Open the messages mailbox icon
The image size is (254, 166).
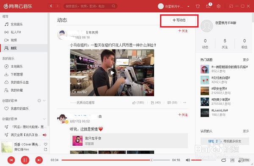pyautogui.click(x=208, y=6)
